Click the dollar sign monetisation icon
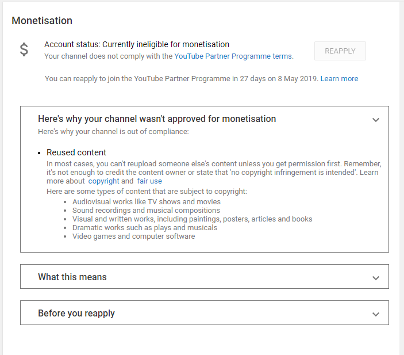 24,49
